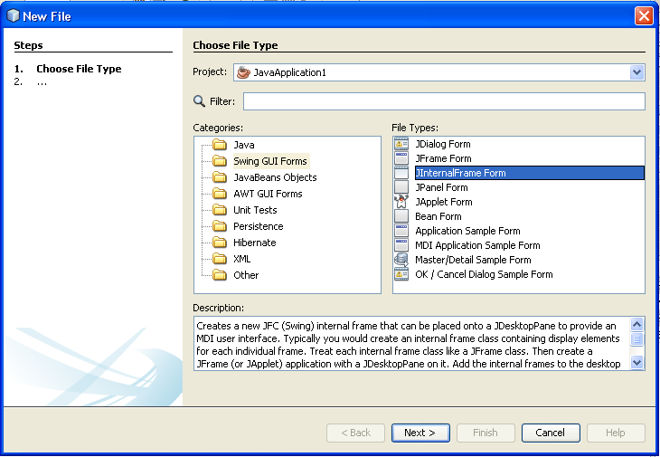Viewport: 660px width, 457px height.
Task: Select the JavaBeans Objects category
Action: (x=275, y=177)
